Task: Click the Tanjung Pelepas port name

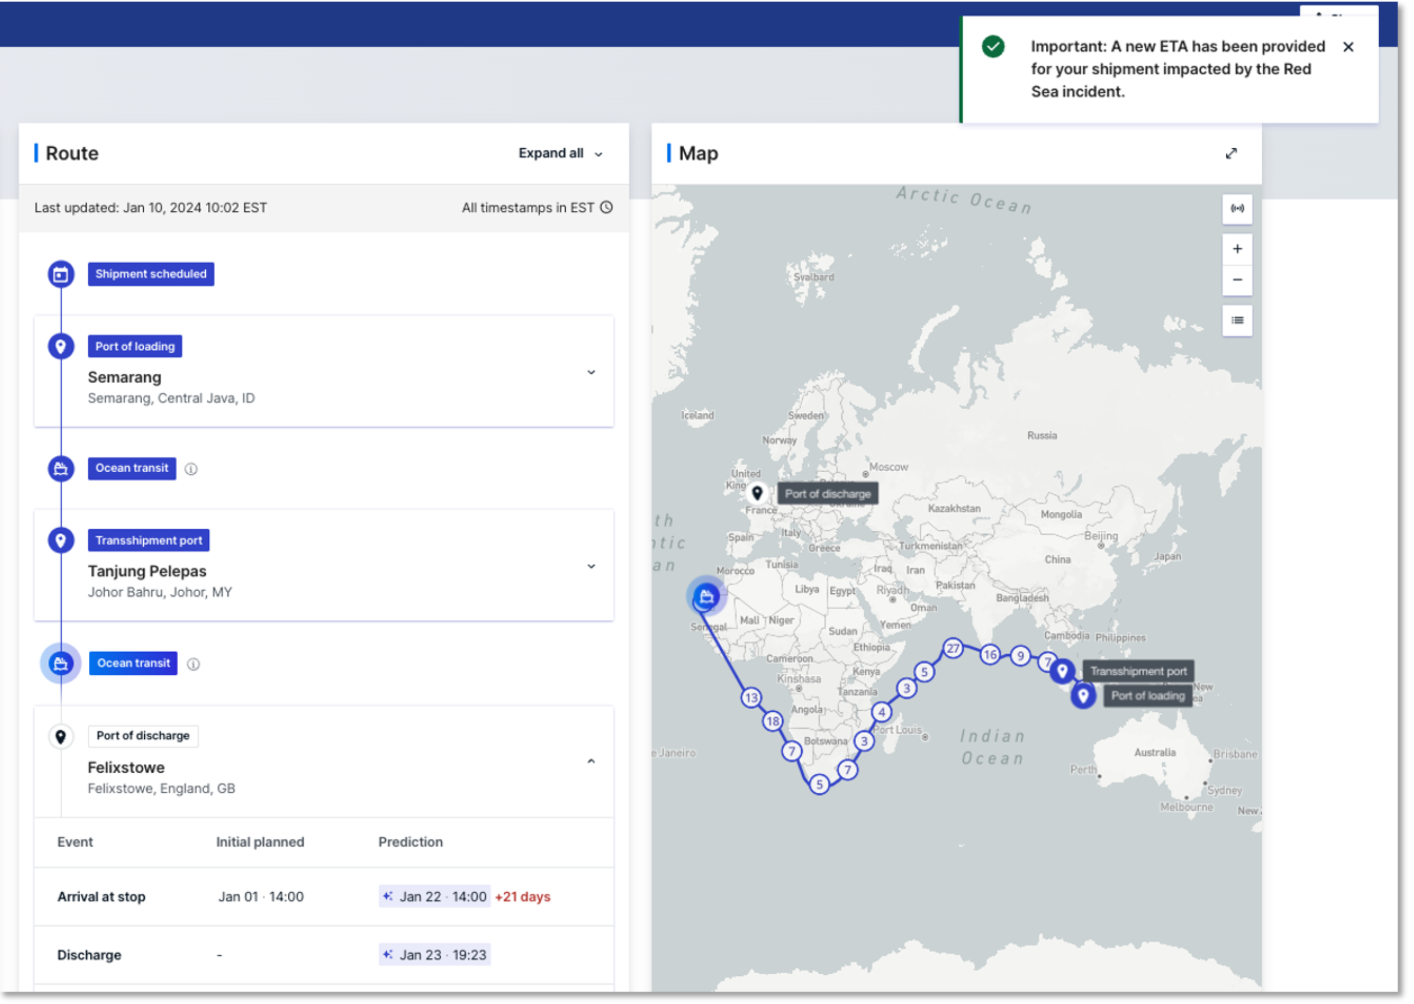Action: (147, 572)
